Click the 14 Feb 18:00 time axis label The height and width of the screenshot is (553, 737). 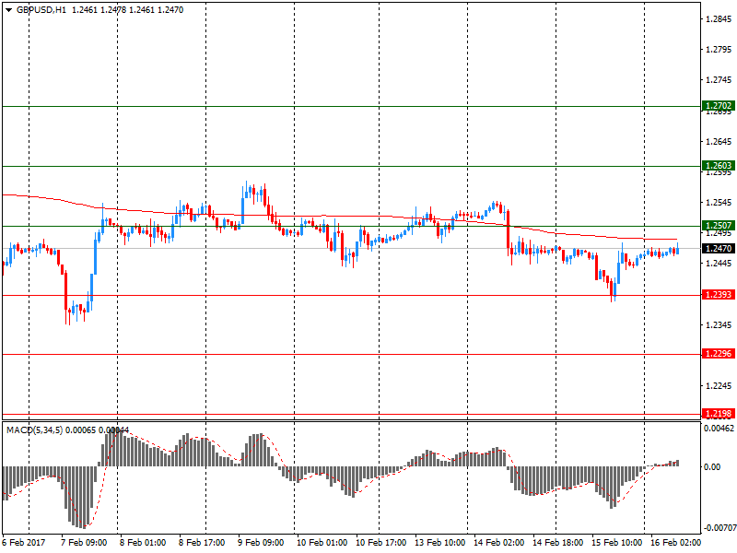click(x=558, y=543)
